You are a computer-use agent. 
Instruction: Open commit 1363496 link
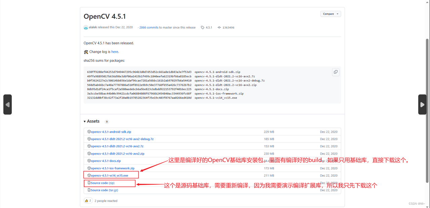tap(226, 28)
